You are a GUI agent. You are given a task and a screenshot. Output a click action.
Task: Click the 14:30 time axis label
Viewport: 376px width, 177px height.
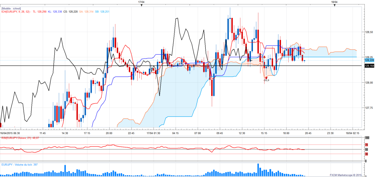click(x=65, y=133)
